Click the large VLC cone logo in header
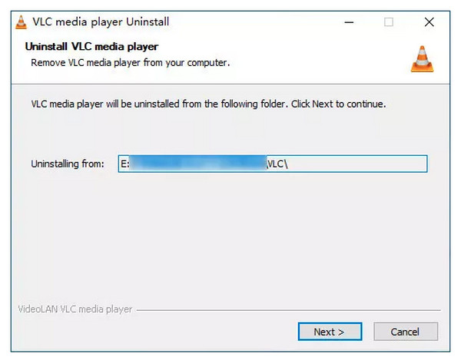The width and height of the screenshot is (461, 360). 422,59
